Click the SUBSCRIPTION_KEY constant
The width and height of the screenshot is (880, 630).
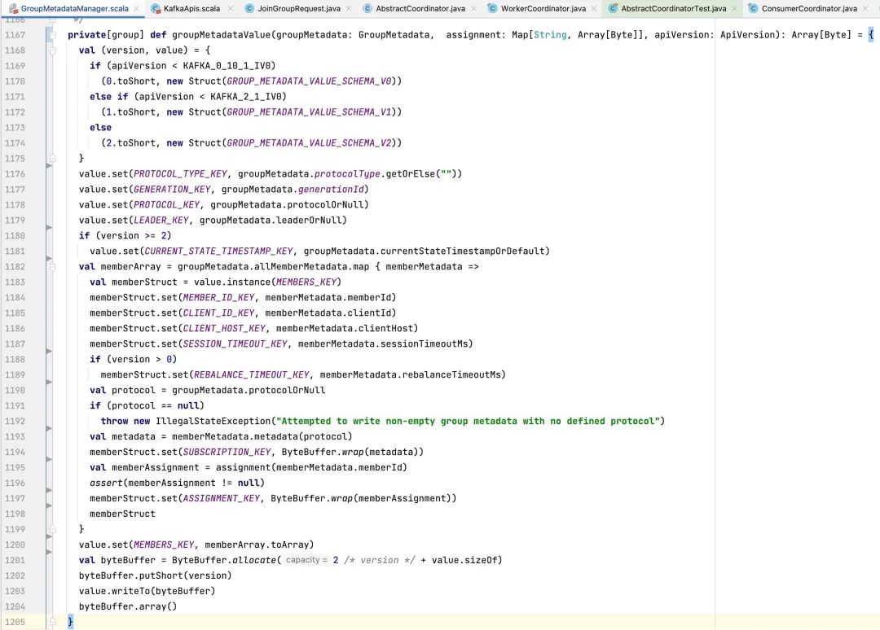click(x=227, y=453)
